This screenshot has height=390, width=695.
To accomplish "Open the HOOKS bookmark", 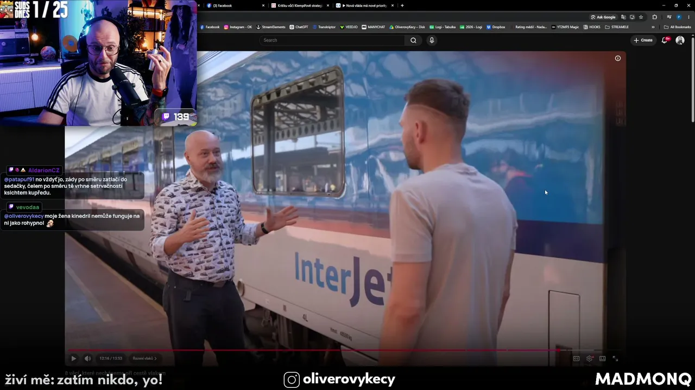I will coord(592,27).
